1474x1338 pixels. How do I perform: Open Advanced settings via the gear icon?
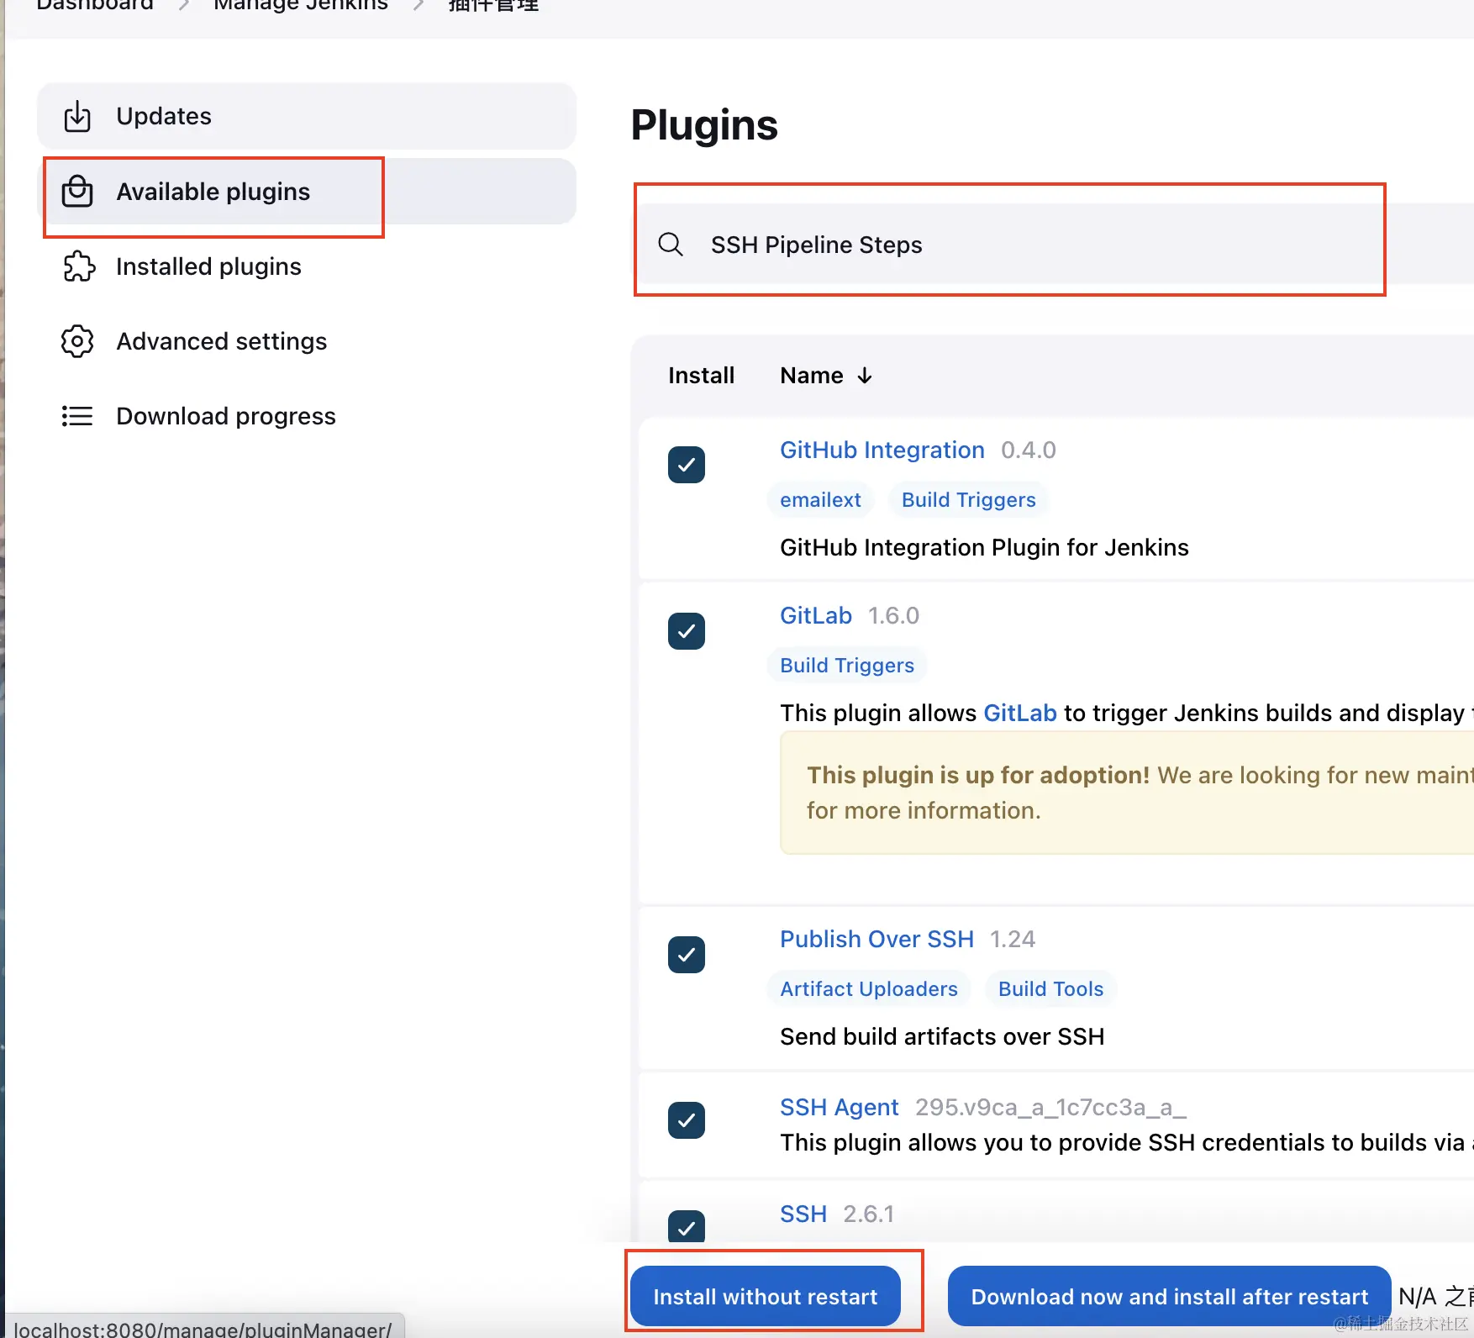pos(77,341)
